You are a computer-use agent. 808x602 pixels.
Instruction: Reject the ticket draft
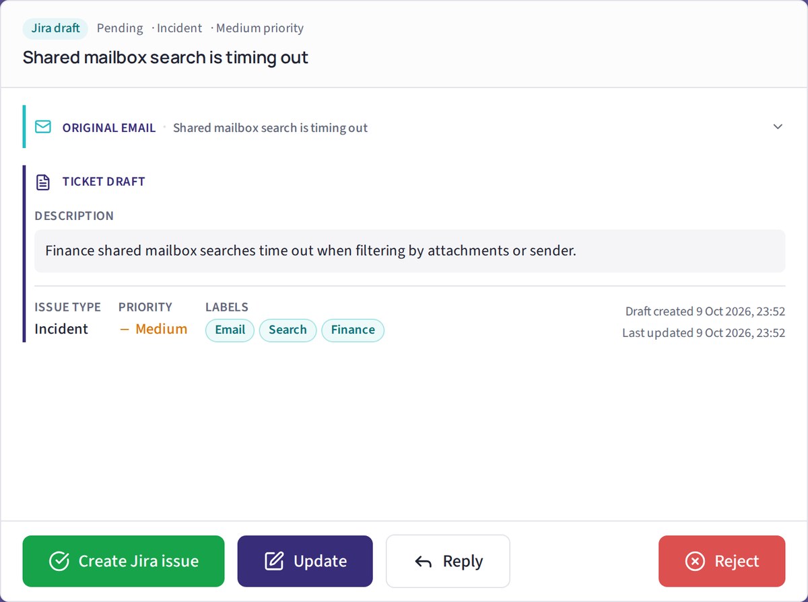[722, 561]
